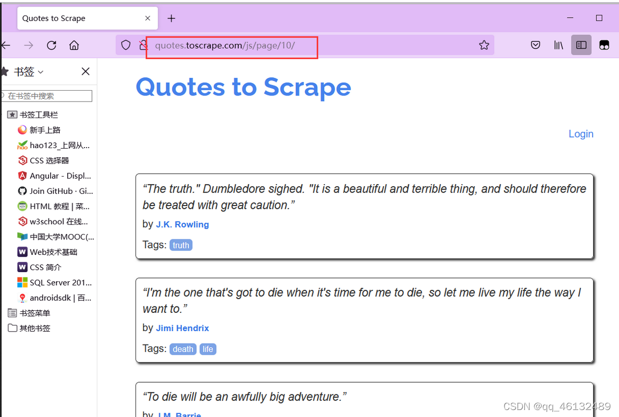This screenshot has width=619, height=417.
Task: Open the tracking protection shield icon
Action: point(125,45)
